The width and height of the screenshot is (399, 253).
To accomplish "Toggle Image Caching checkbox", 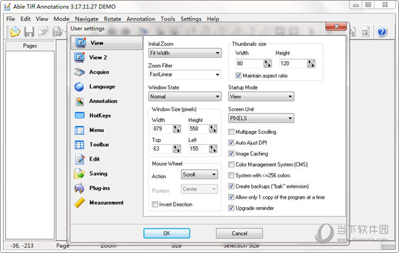I will tap(231, 153).
